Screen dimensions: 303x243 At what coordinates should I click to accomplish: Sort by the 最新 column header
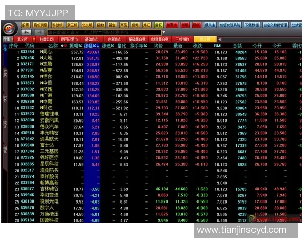click(x=178, y=46)
